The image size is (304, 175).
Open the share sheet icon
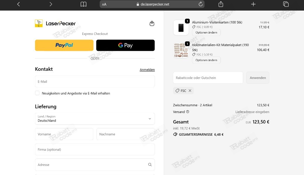click(221, 4)
